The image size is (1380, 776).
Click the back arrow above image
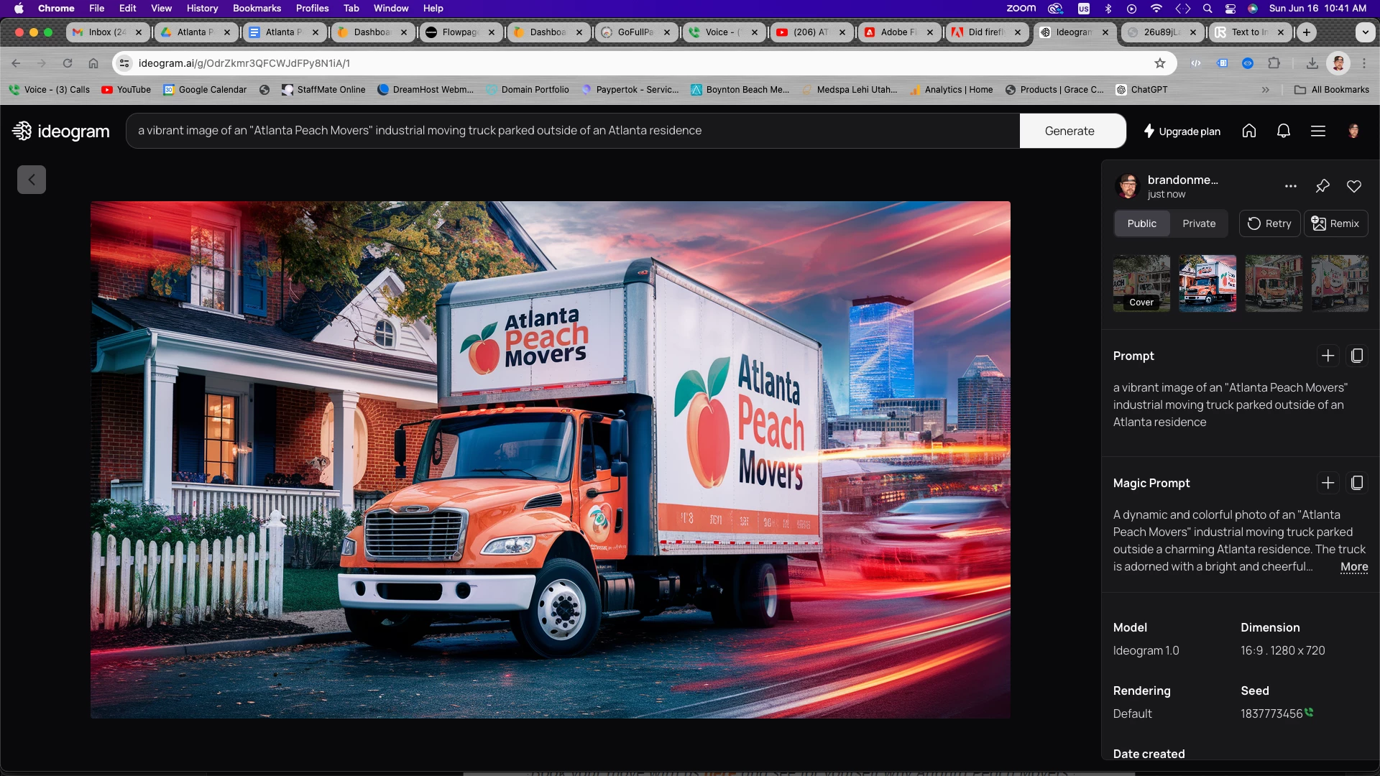point(32,180)
